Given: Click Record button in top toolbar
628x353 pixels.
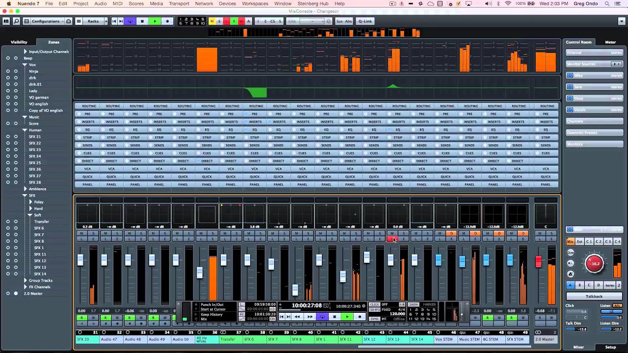Looking at the screenshot, I should pos(167,21).
